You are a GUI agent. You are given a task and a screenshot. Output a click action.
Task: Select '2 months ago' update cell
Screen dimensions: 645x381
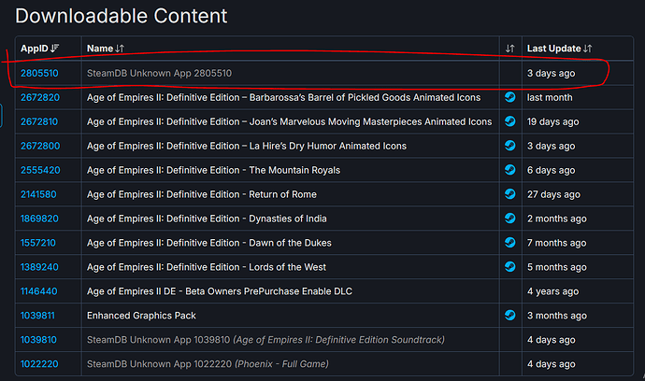(556, 219)
